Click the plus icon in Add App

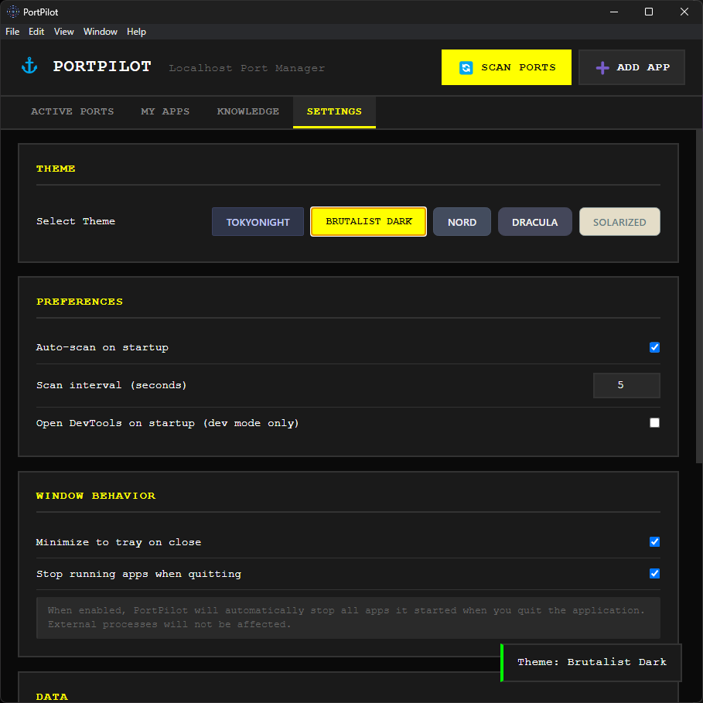coord(602,67)
